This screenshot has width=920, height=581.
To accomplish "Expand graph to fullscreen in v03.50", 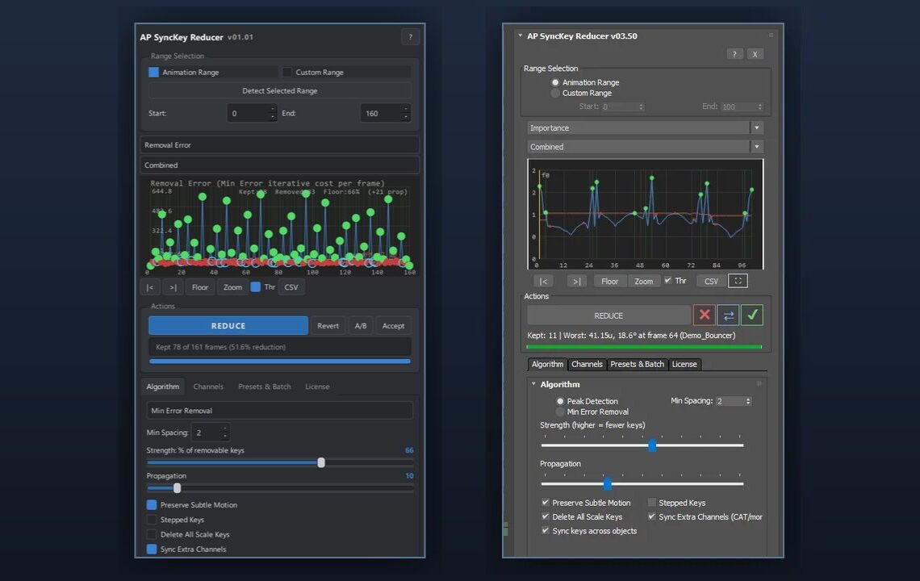I will (738, 281).
